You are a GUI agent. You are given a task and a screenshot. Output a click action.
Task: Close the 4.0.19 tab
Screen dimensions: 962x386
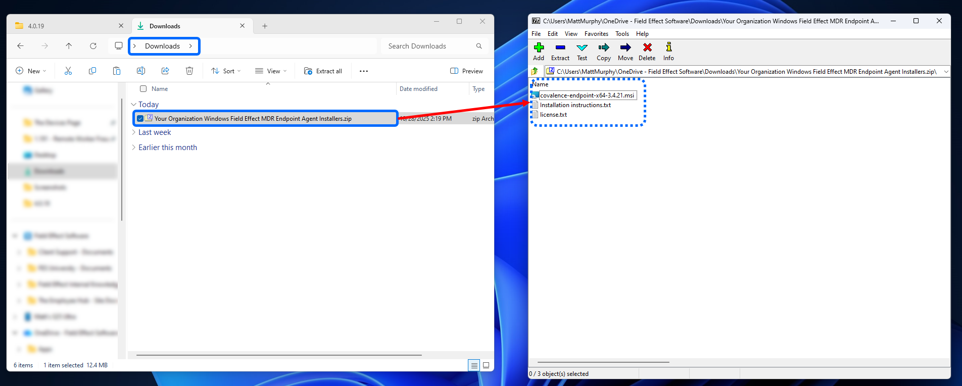pos(121,26)
